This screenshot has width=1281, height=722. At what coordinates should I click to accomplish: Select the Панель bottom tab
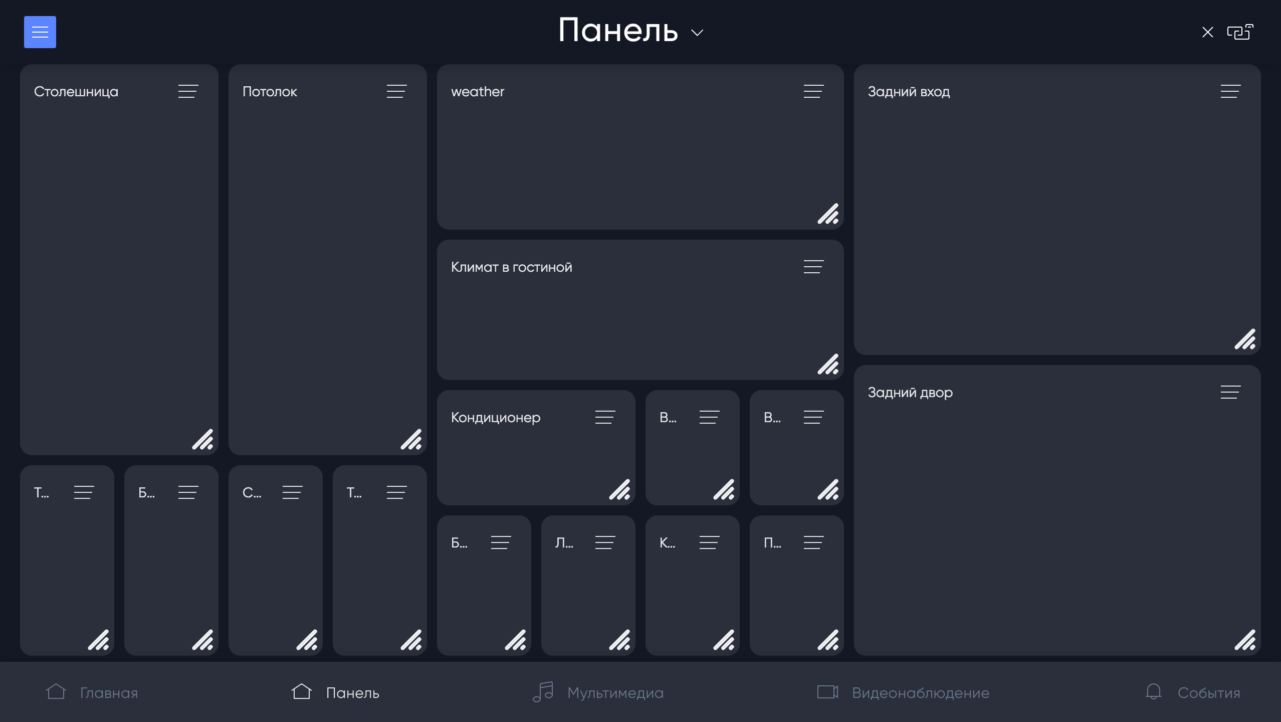point(335,692)
